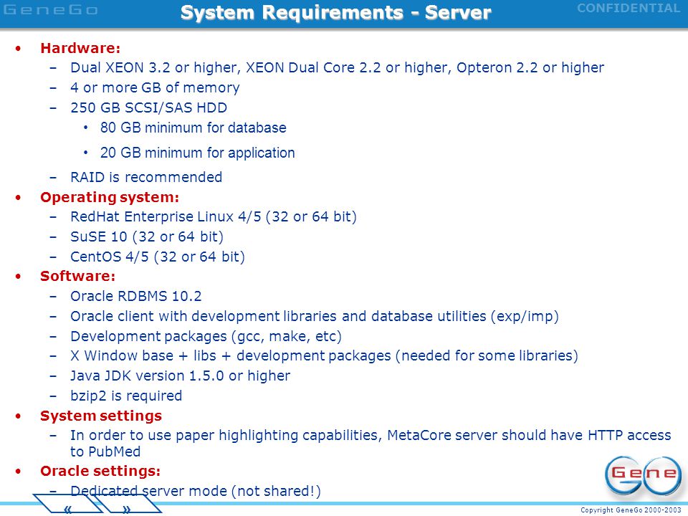The height and width of the screenshot is (516, 688).
Task: Click the 'System Requirements - Server' title
Action: (335, 12)
